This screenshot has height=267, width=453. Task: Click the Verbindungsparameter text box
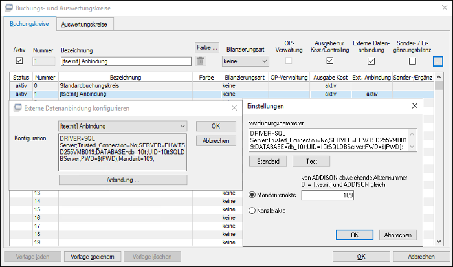pyautogui.click(x=333, y=140)
